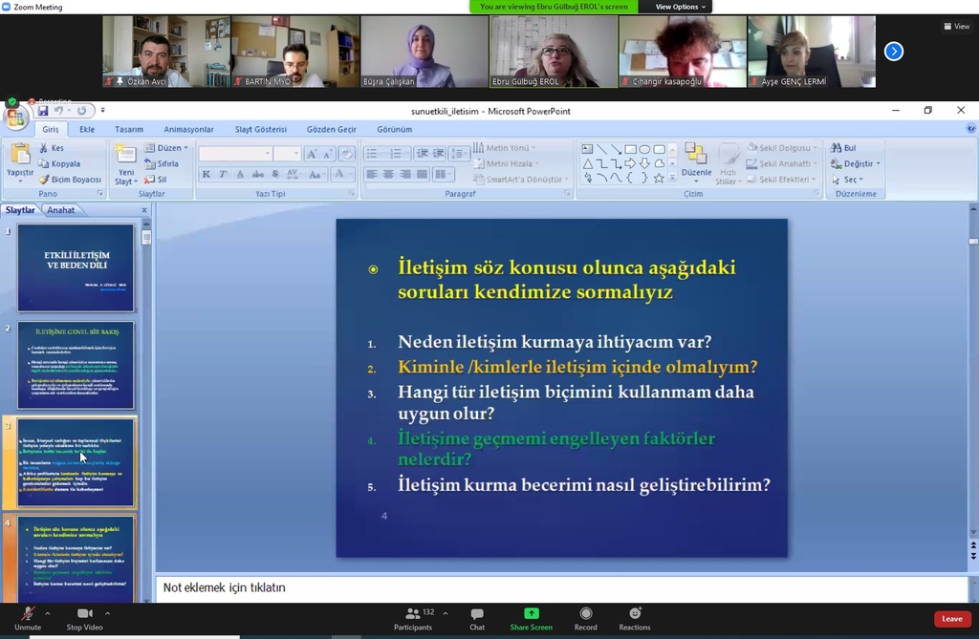979x639 pixels.
Task: Click the Save icon in quick access toolbar
Action: (43, 112)
